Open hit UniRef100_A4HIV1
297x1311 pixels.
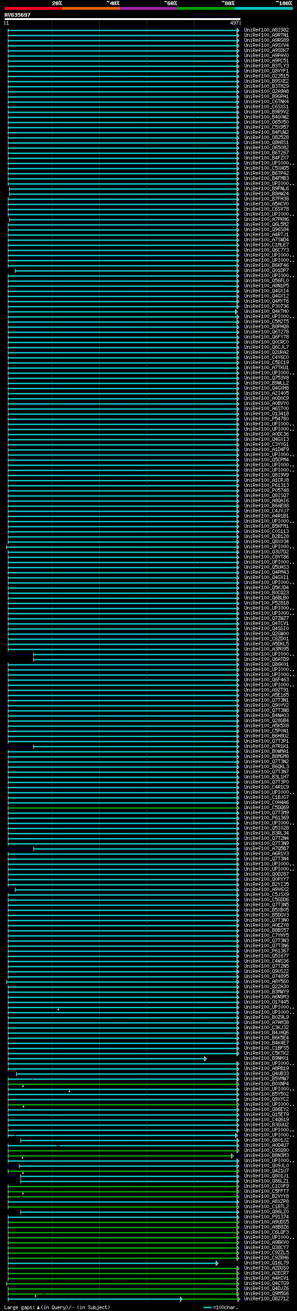(x=266, y=1278)
